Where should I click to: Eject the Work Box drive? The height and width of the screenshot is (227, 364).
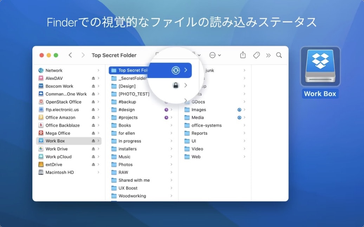[x=93, y=141]
